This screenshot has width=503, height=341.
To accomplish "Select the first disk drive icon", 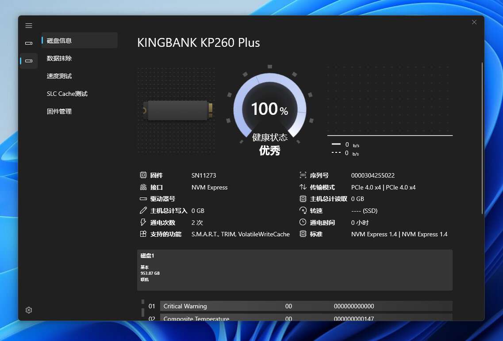I will 29,43.
